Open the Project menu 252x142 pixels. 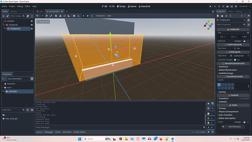[x=12, y=6]
